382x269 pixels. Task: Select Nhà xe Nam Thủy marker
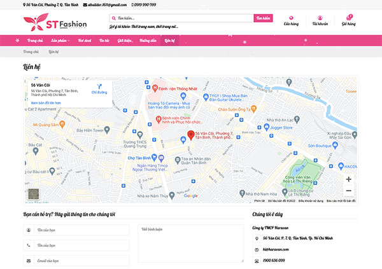point(172,195)
